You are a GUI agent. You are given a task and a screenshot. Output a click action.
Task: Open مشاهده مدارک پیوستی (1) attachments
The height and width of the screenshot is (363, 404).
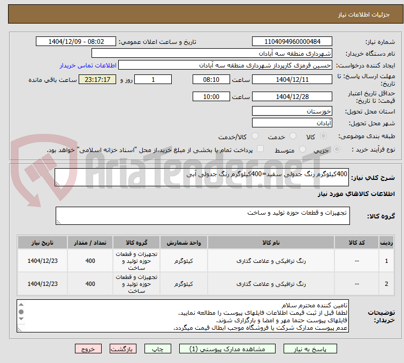click(227, 349)
